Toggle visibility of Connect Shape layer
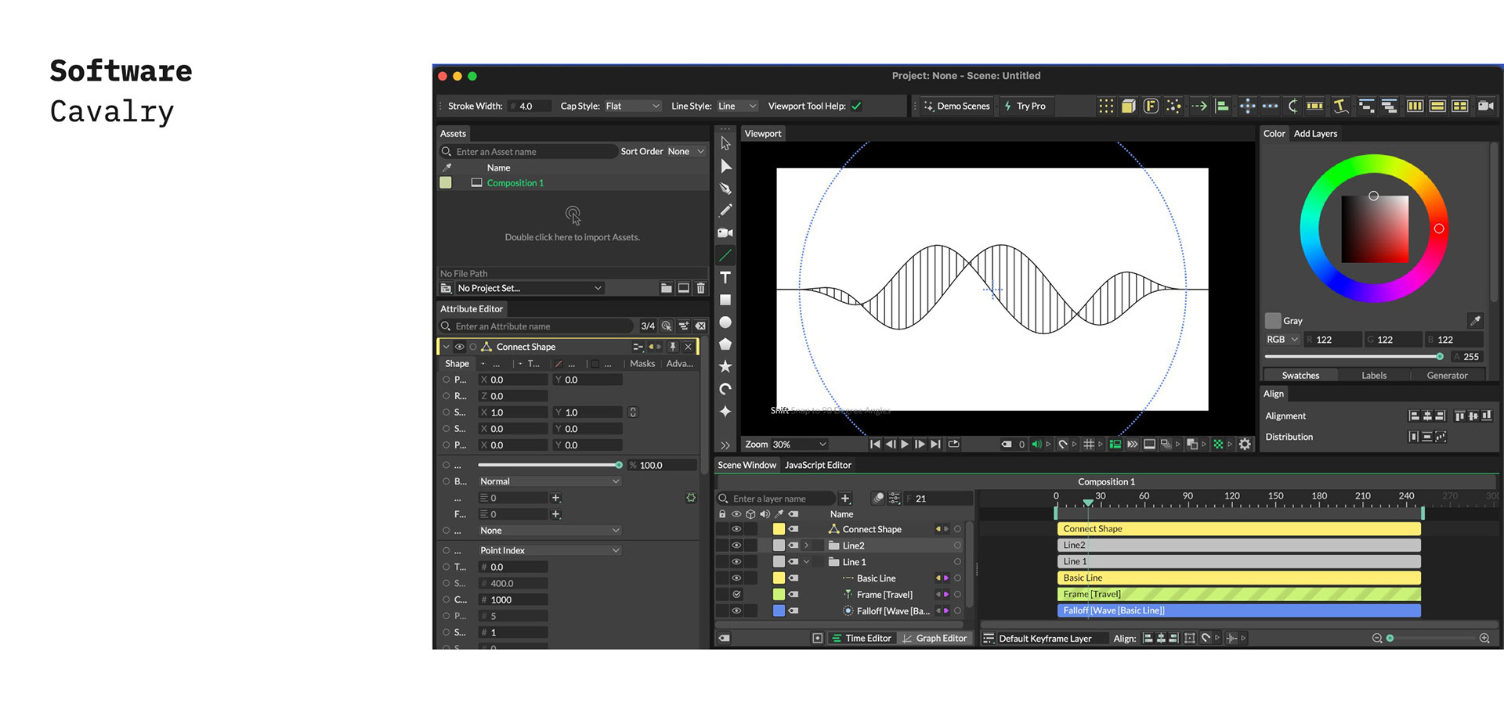Image resolution: width=1504 pixels, height=713 pixels. (x=736, y=529)
